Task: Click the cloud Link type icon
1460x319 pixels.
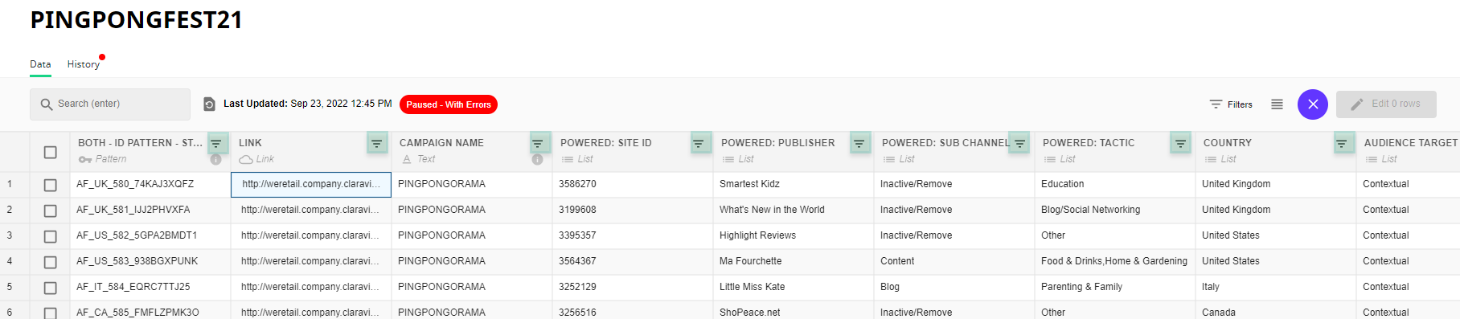Action: [x=246, y=159]
